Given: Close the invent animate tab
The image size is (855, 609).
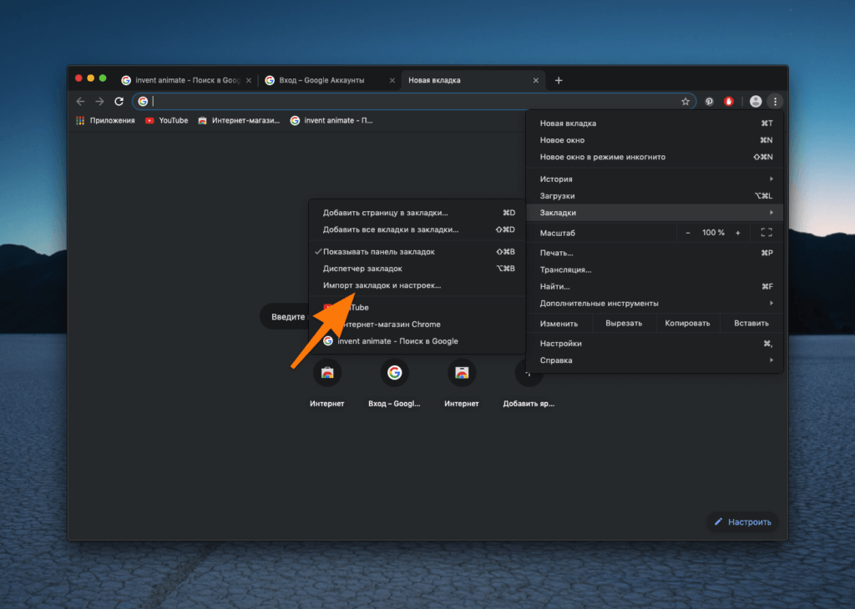Looking at the screenshot, I should click(249, 81).
